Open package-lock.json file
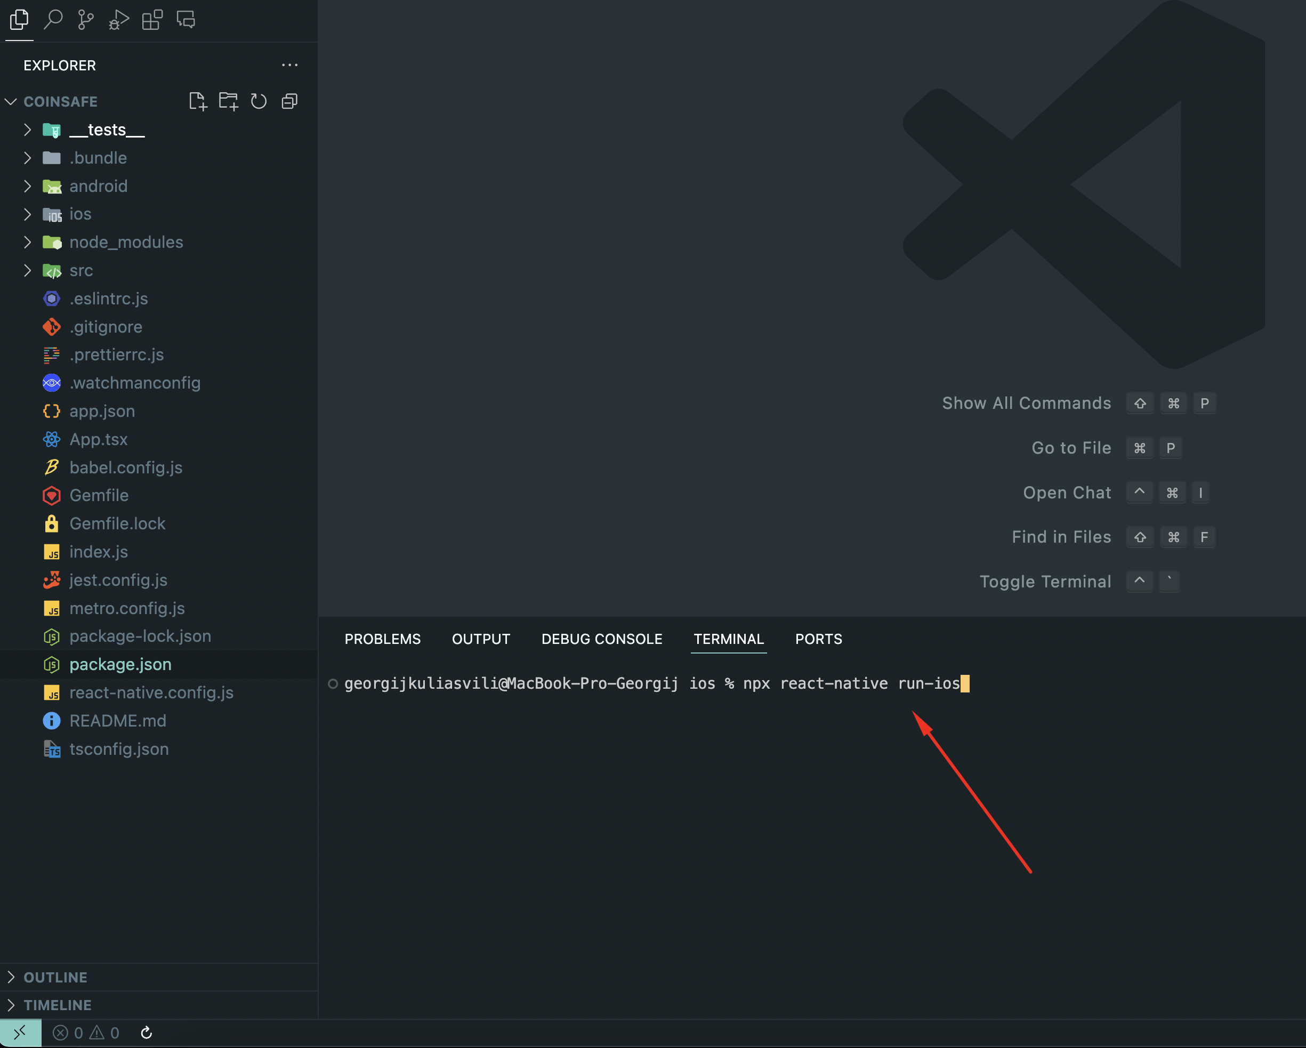The width and height of the screenshot is (1306, 1048). (159, 636)
